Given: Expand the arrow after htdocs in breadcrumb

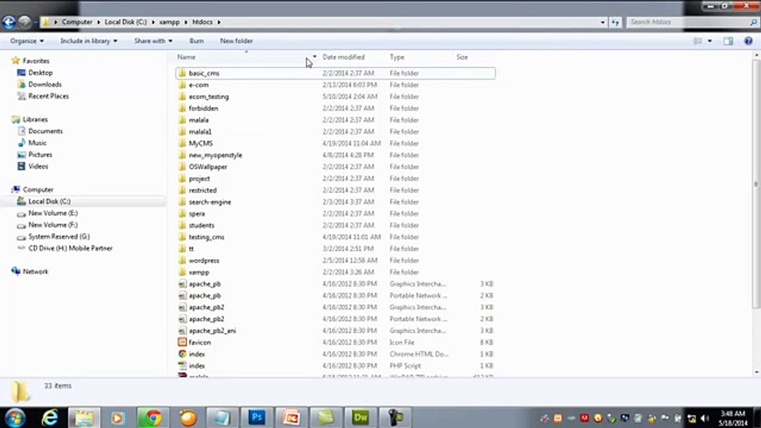Looking at the screenshot, I should click(x=219, y=22).
